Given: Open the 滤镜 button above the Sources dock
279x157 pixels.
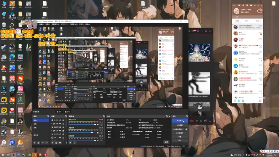Looking at the screenshot, I should [67, 112].
